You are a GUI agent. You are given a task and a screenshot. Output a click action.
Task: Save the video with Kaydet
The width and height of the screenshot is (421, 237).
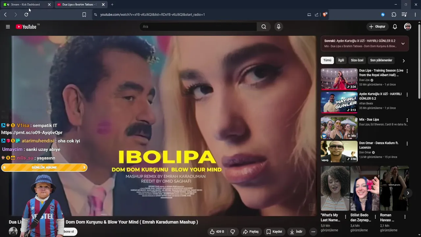point(274,232)
